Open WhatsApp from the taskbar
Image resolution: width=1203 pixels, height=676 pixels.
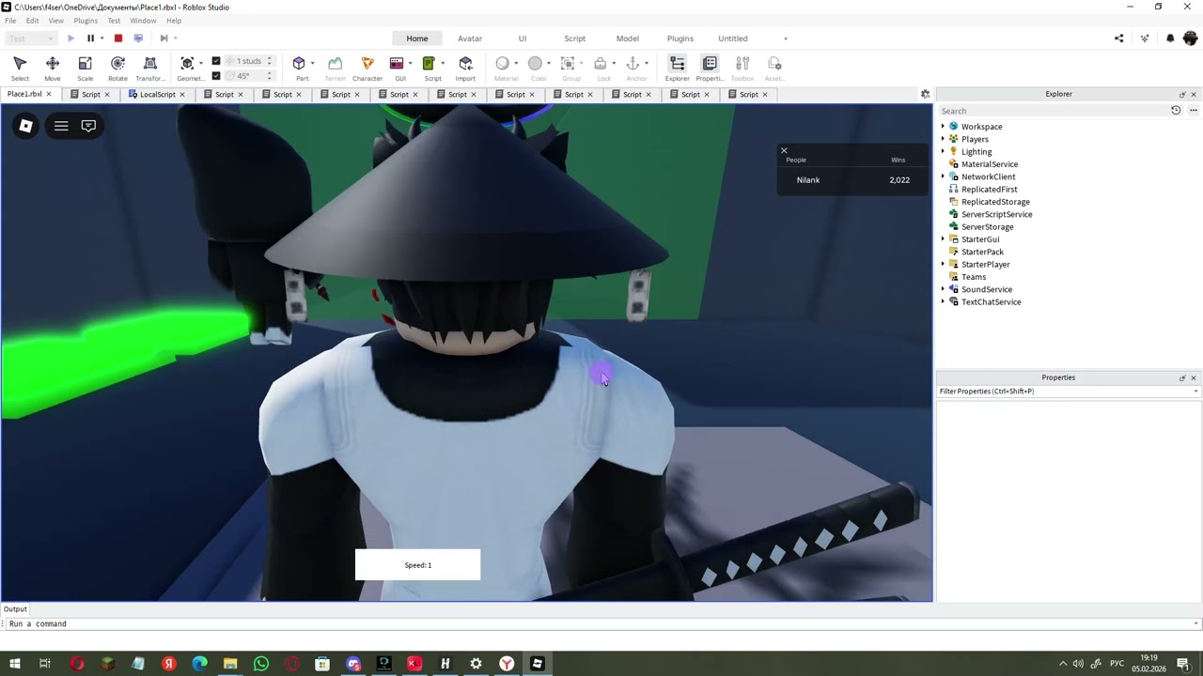tap(261, 664)
